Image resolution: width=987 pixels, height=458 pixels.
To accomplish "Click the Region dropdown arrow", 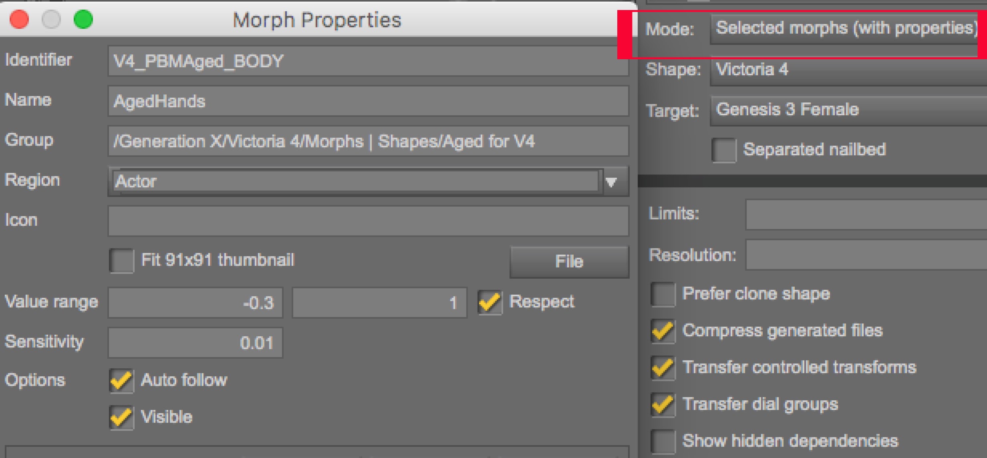I will coord(611,183).
